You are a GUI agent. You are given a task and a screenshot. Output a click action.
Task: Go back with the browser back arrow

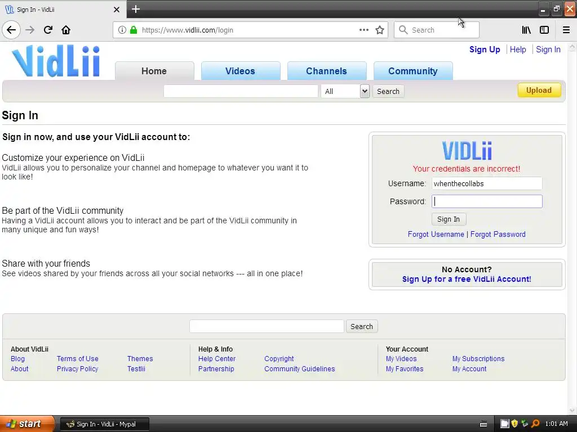pos(11,30)
